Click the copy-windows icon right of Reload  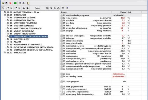(47, 8)
